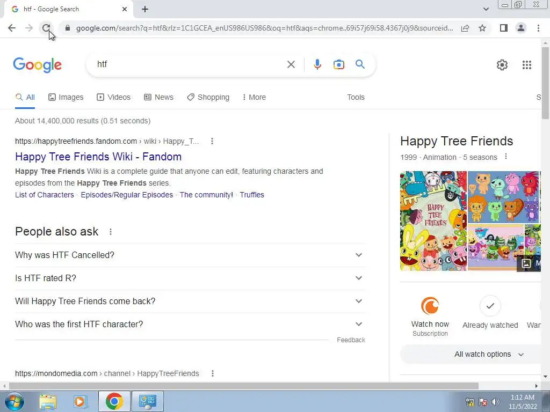
Task: Open Chrome side panel
Action: (504, 28)
